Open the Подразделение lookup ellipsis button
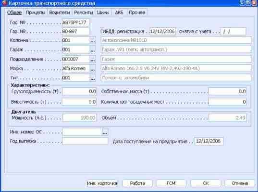The height and width of the screenshot is (192, 258). (93, 59)
